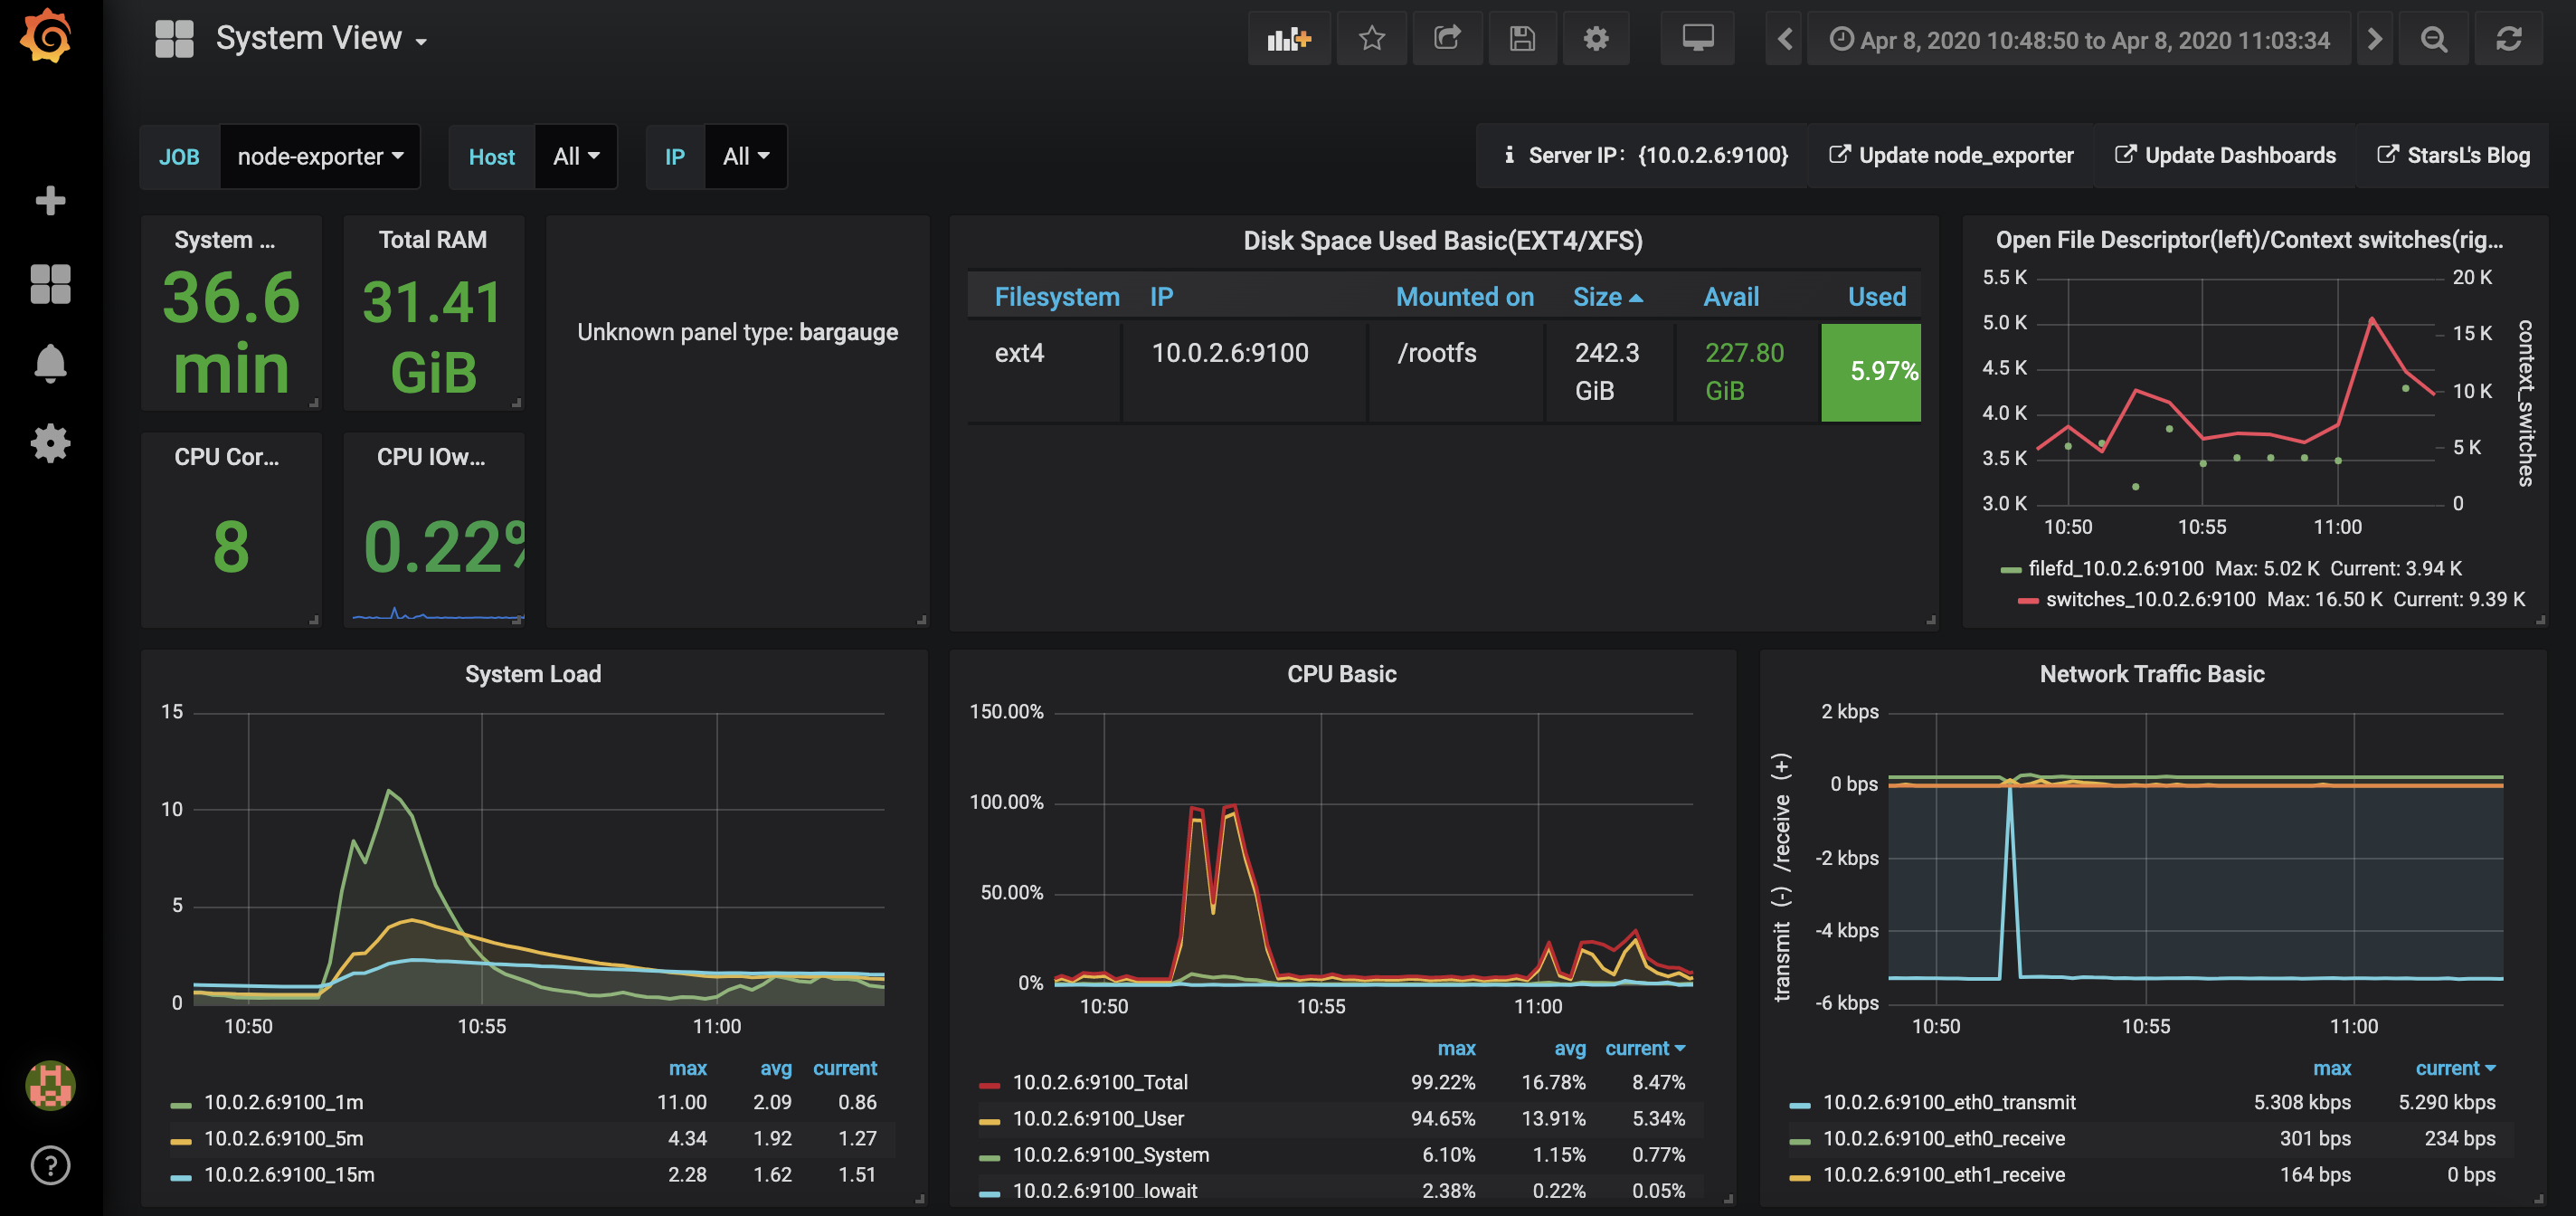Open the System View dashboard title menu
2576x1216 pixels.
(x=320, y=39)
